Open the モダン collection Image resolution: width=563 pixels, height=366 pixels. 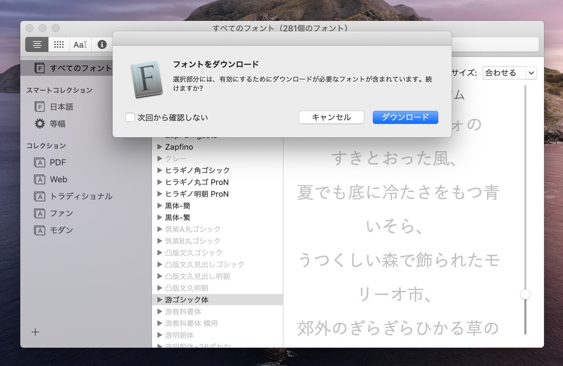61,230
